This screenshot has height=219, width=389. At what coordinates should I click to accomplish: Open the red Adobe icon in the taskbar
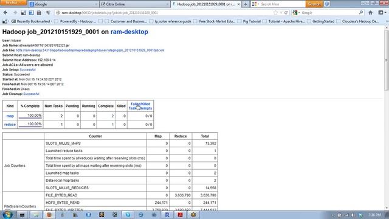[x=180, y=215]
